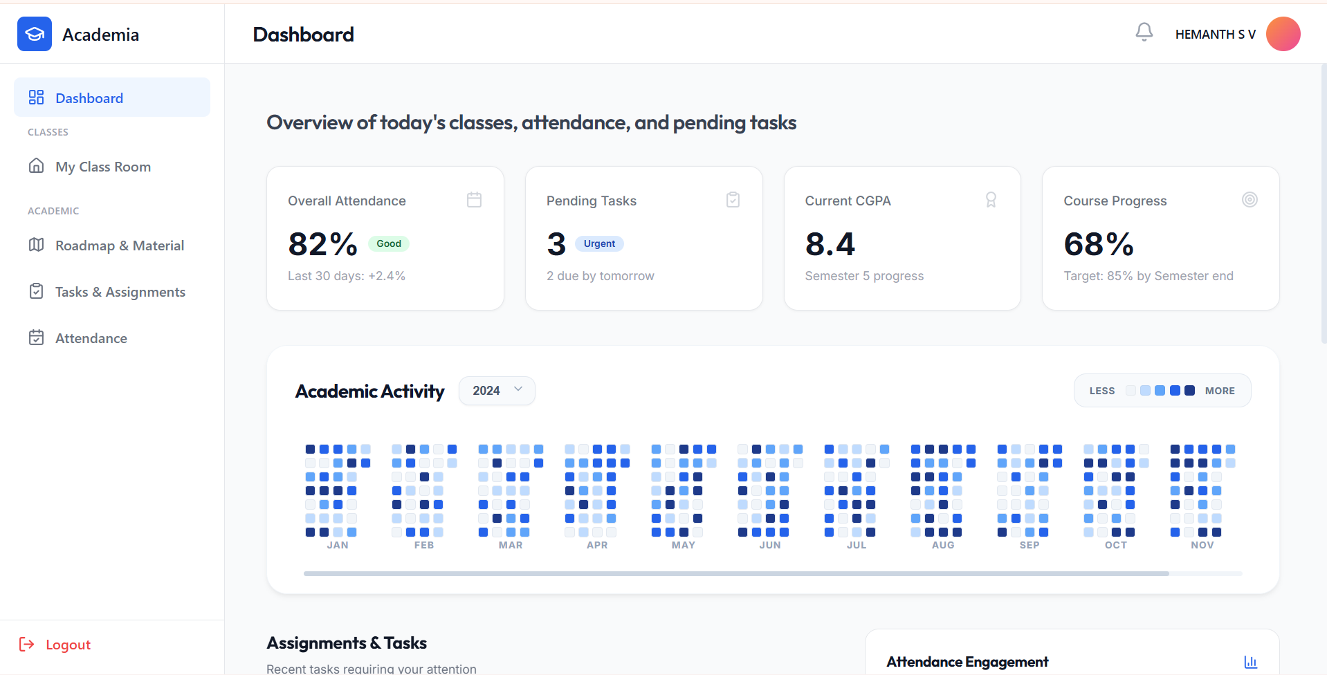Click the award ribbon icon in Current CGPA card
Screen dimensions: 1327x675
(991, 200)
